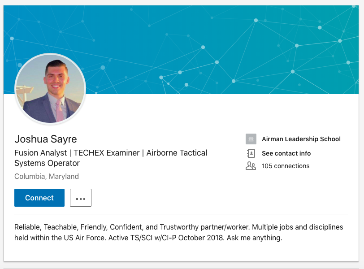Image resolution: width=364 pixels, height=269 pixels.
Task: Click the contact info address book icon
Action: [251, 153]
